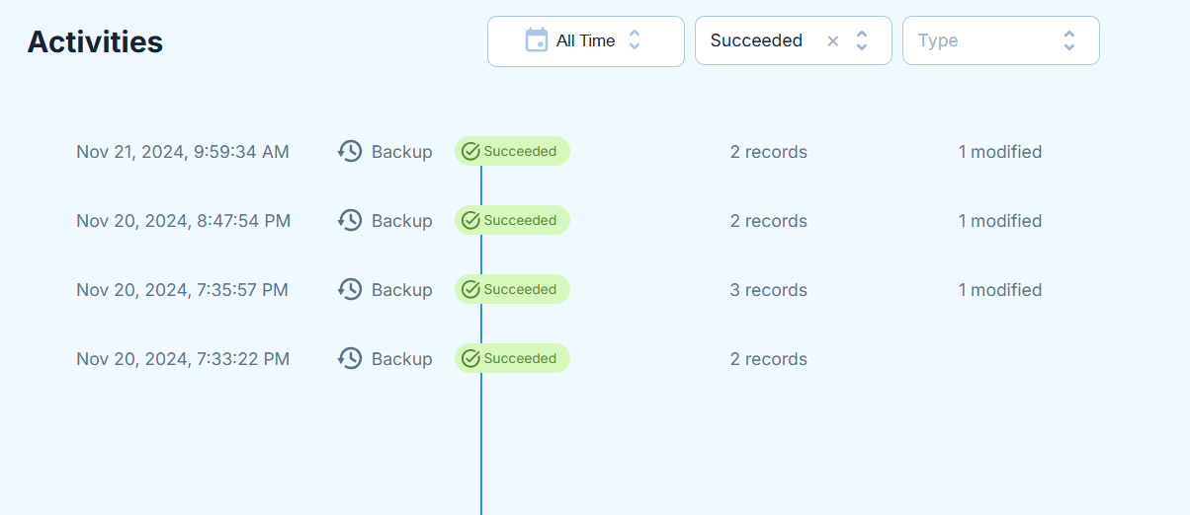Clear the Succeeded status filter with X
Image resolution: width=1190 pixels, height=515 pixels.
(832, 40)
